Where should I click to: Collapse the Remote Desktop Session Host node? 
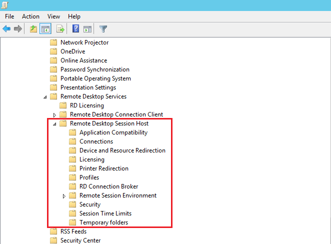click(54, 124)
